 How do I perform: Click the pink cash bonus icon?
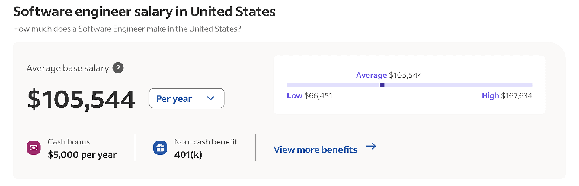pyautogui.click(x=34, y=148)
